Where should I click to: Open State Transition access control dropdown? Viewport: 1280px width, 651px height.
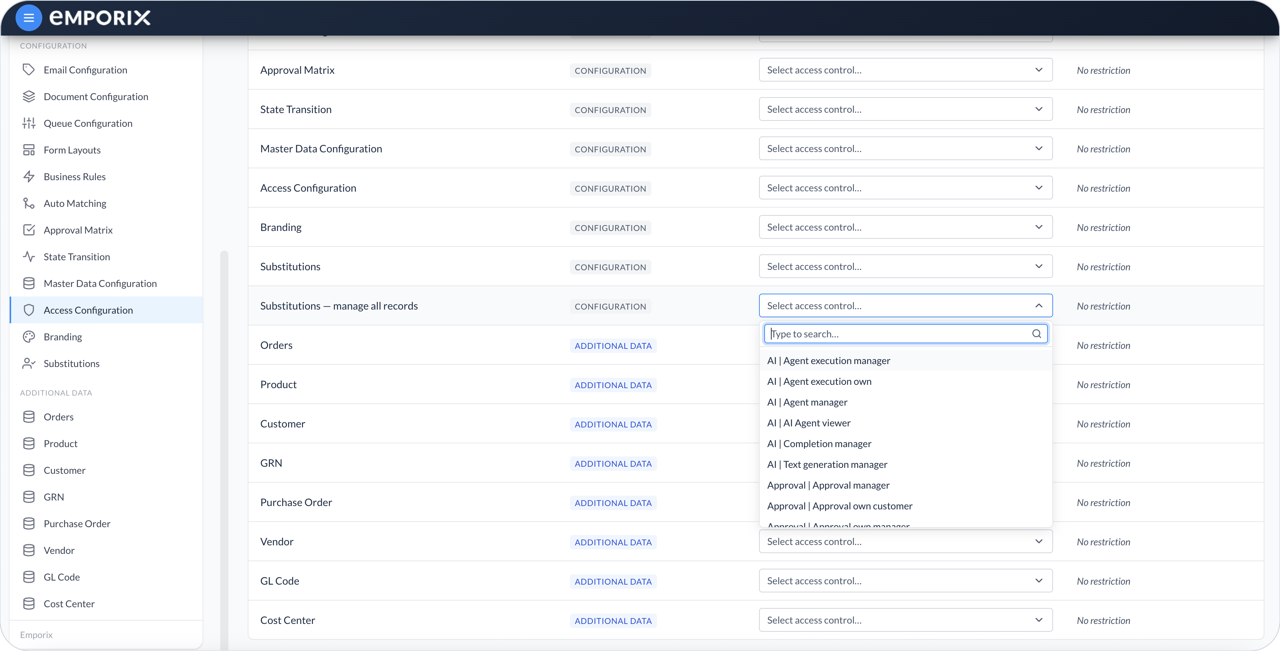pos(905,109)
